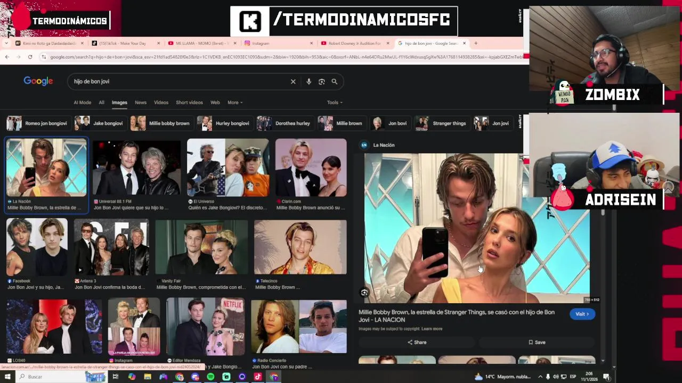Open the Vanity Fair image result
The image size is (682, 383).
[201, 247]
